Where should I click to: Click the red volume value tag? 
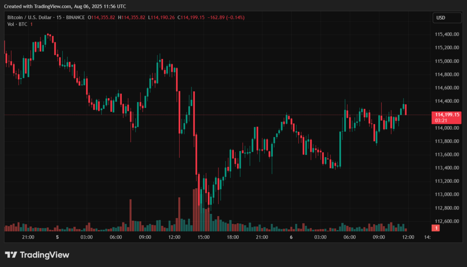coord(435,228)
